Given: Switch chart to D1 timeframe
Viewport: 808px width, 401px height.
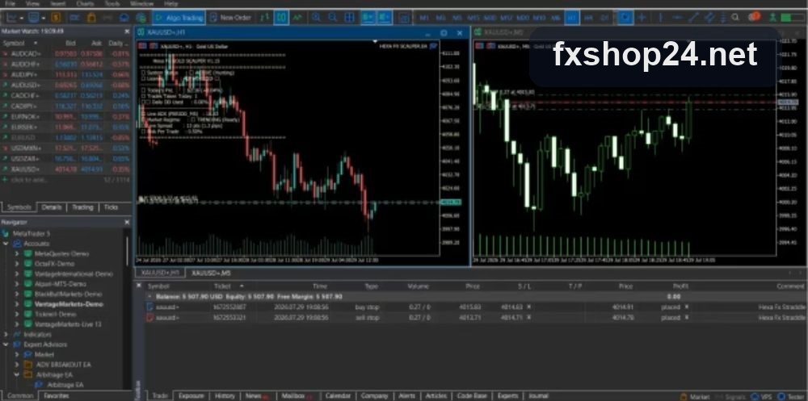Looking at the screenshot, I should pos(604,18).
